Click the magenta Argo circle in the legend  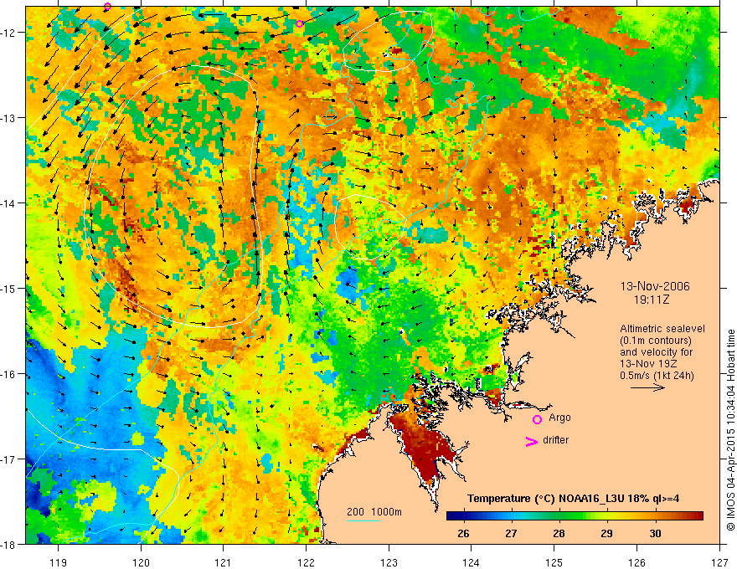click(537, 419)
